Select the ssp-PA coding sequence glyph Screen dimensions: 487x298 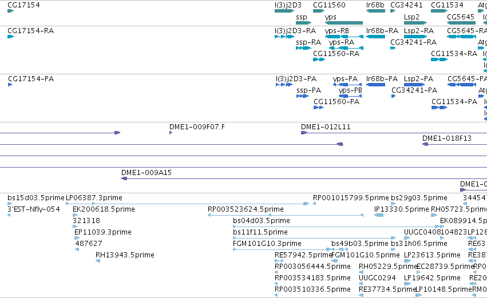(x=302, y=96)
